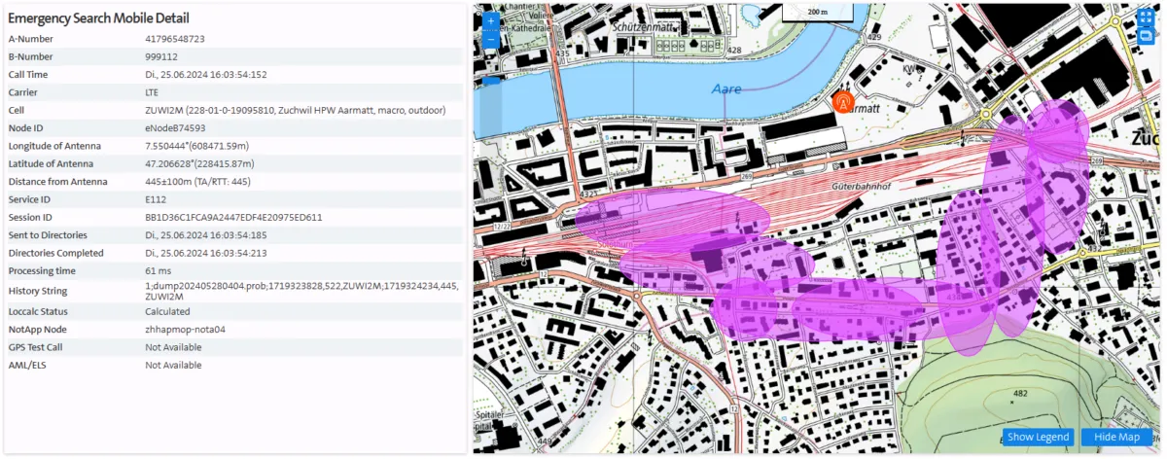Click AML/ELS Not Available value
This screenshot has height=459, width=1167.
(x=174, y=365)
